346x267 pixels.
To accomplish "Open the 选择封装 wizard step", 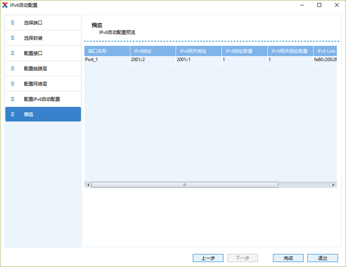I will 43,38.
